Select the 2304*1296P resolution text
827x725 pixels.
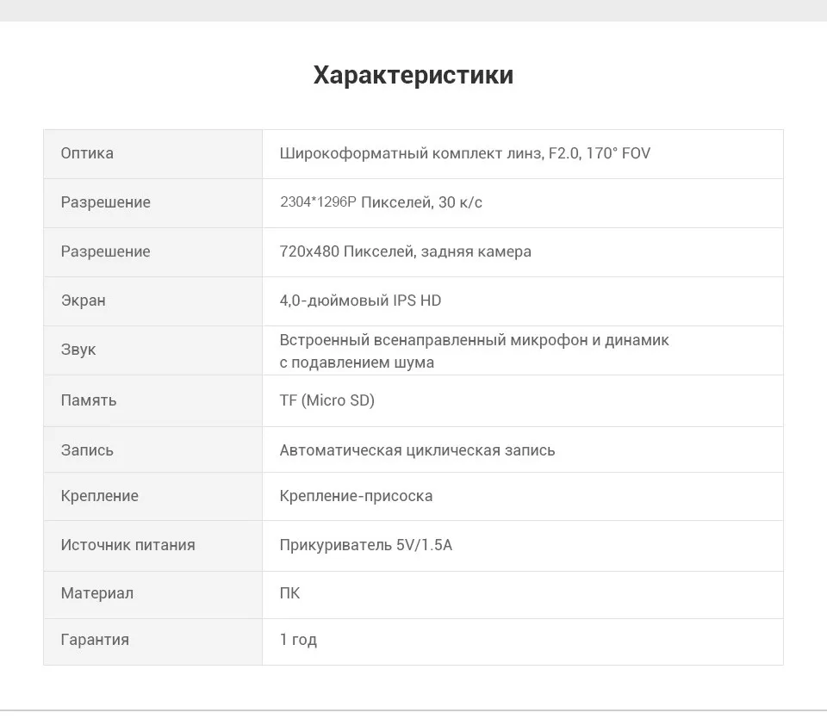[318, 202]
